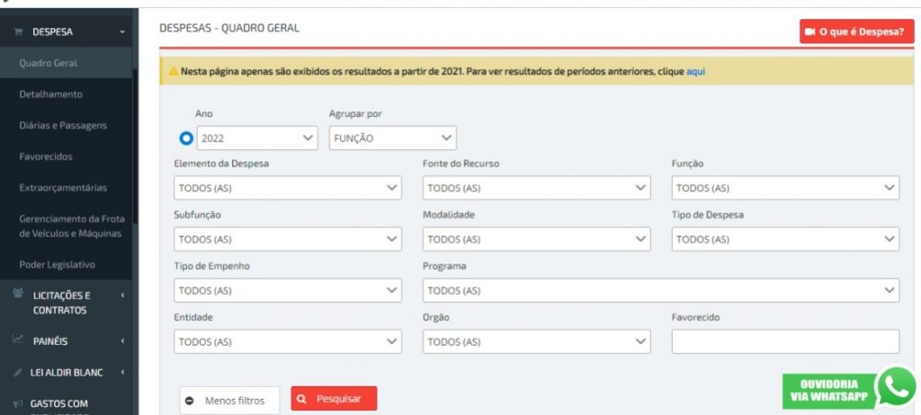Expand the Elemento da Despesa dropdown
The width and height of the screenshot is (921, 415).
(287, 188)
